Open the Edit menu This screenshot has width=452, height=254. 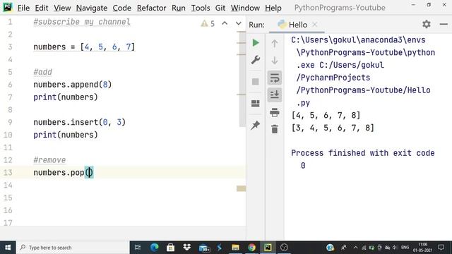[x=42, y=8]
